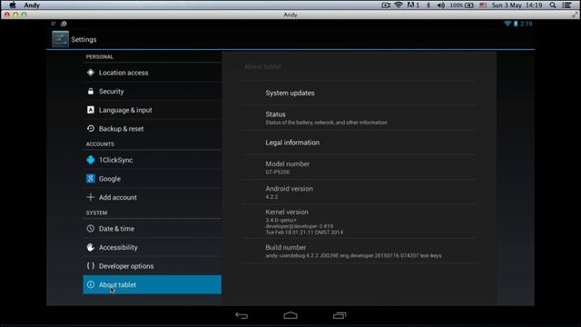
Task: Click the Build number entry
Action: pos(359,251)
